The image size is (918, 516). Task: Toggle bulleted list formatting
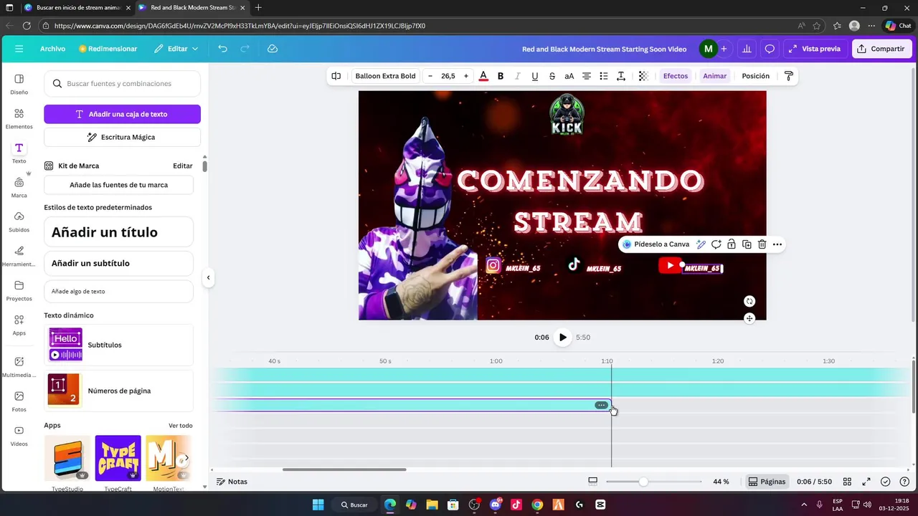(x=604, y=76)
